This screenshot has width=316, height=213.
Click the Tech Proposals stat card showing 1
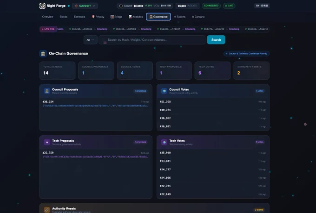pyautogui.click(x=174, y=70)
